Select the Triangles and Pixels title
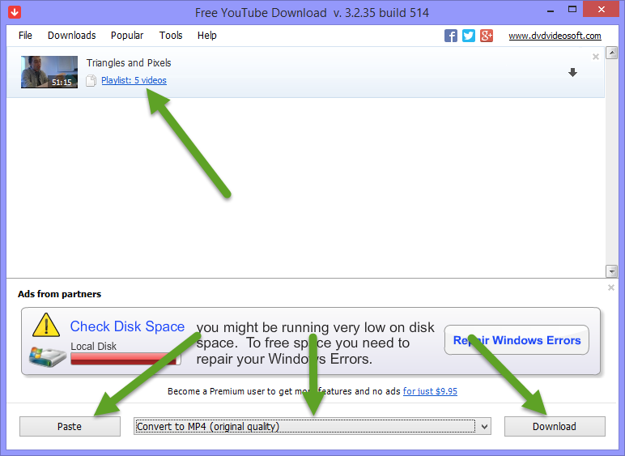The width and height of the screenshot is (625, 456). [129, 63]
